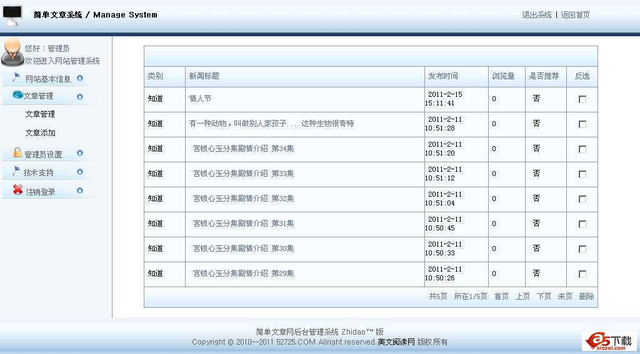Expand 注销登录 with its round arrow
Viewport: 640px width, 354px height.
point(80,190)
